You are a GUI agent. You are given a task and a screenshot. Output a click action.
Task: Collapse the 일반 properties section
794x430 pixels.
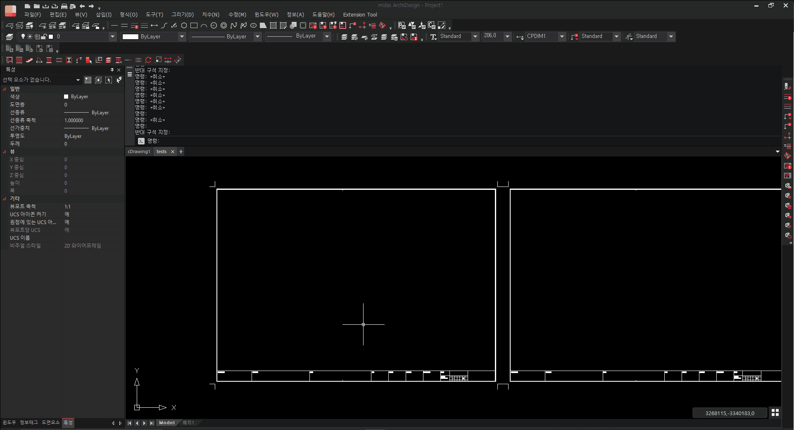pyautogui.click(x=5, y=89)
